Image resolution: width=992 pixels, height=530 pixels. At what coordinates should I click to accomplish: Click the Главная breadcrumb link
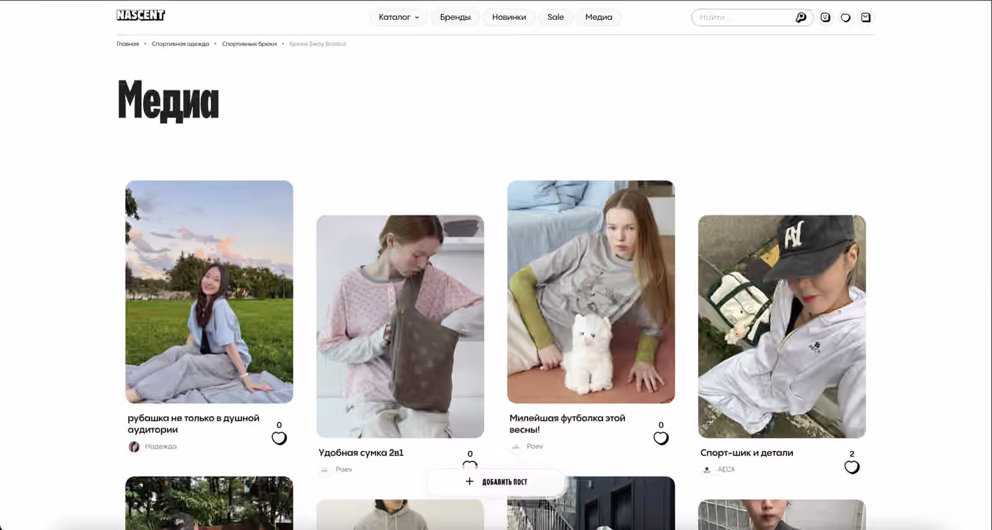(128, 44)
